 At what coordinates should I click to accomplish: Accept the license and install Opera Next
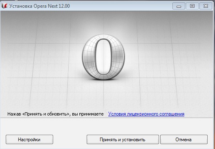(x=123, y=140)
